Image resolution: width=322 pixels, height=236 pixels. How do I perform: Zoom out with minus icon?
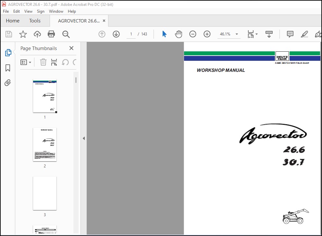(x=192, y=34)
